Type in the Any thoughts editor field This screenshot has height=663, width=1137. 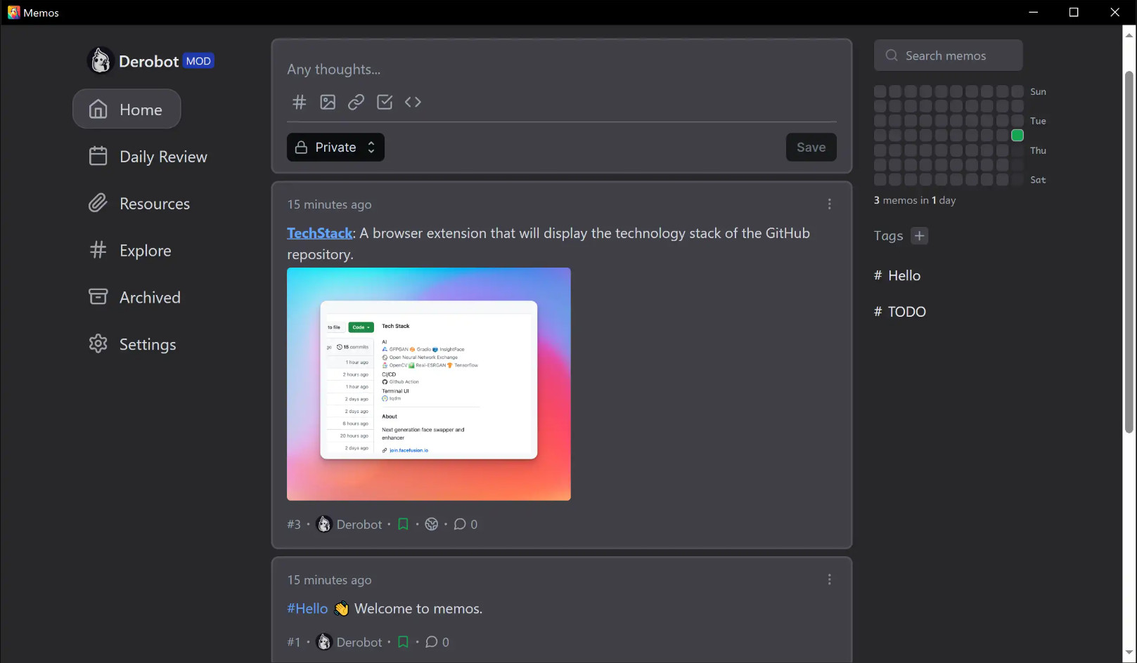(561, 70)
